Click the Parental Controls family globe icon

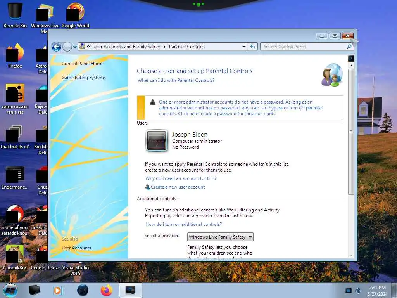coord(332,75)
